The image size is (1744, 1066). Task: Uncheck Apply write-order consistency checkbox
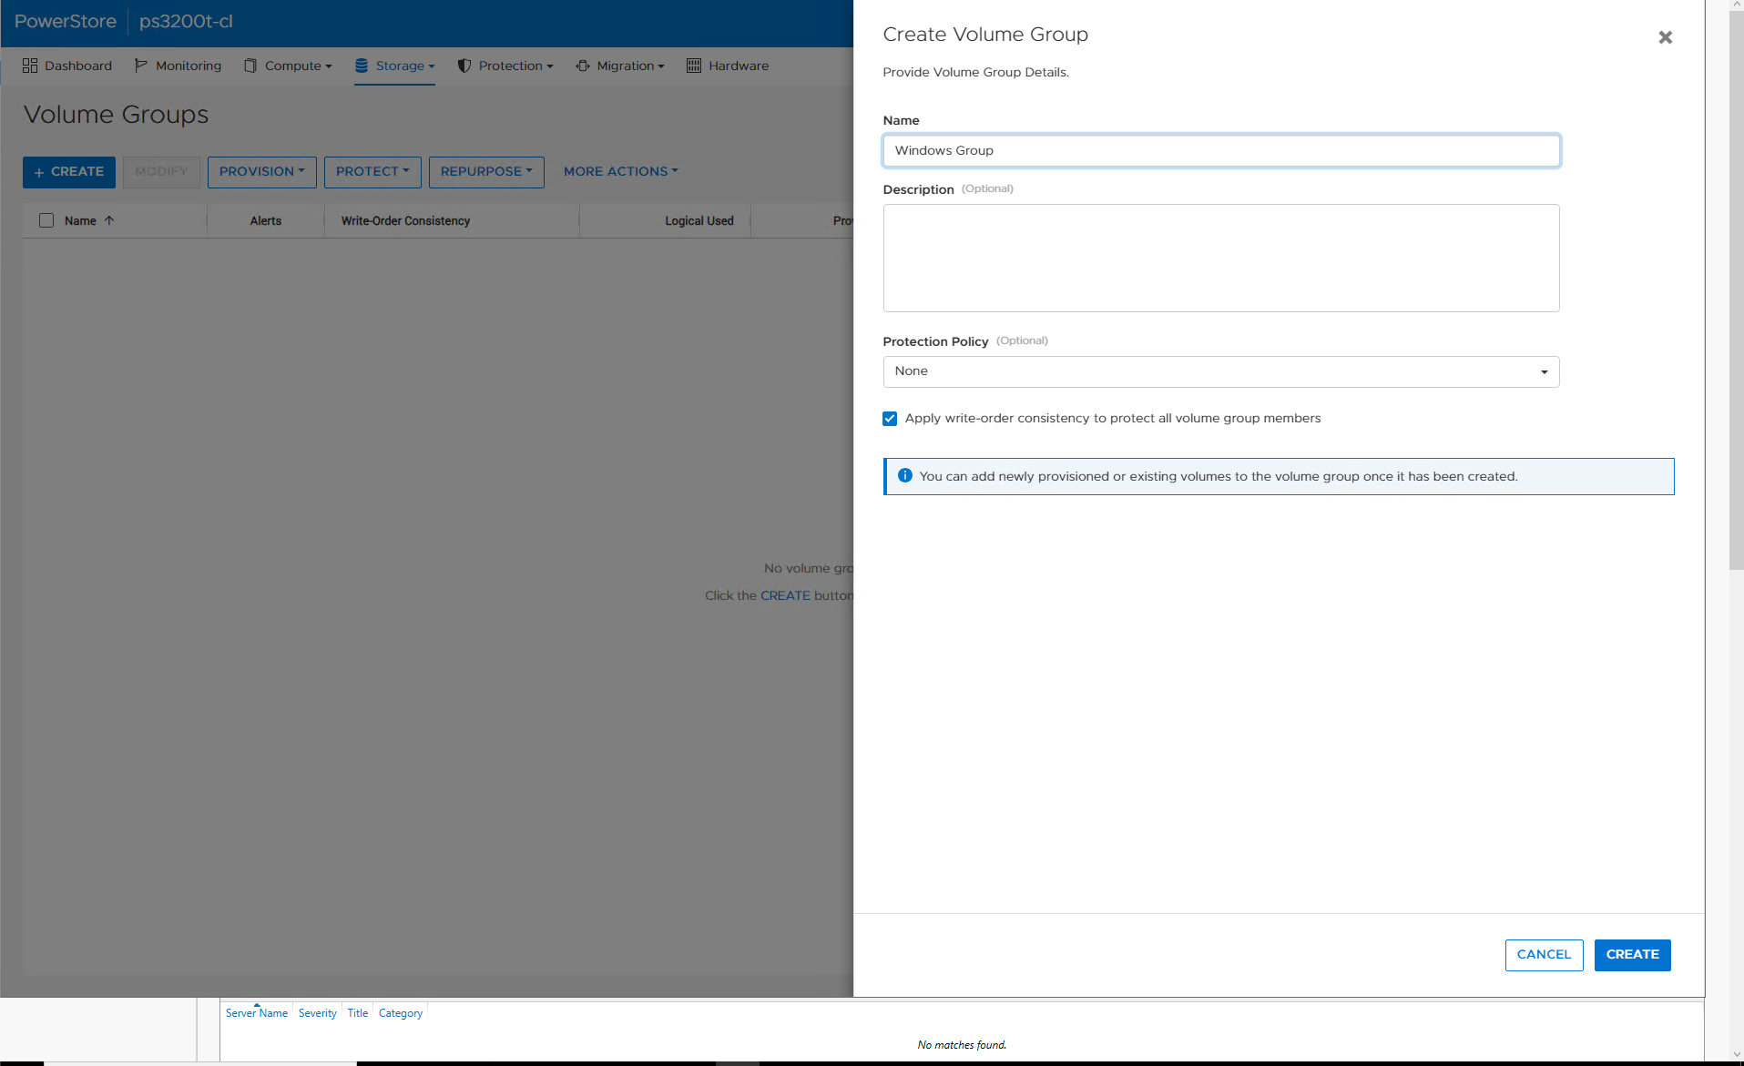pyautogui.click(x=890, y=419)
